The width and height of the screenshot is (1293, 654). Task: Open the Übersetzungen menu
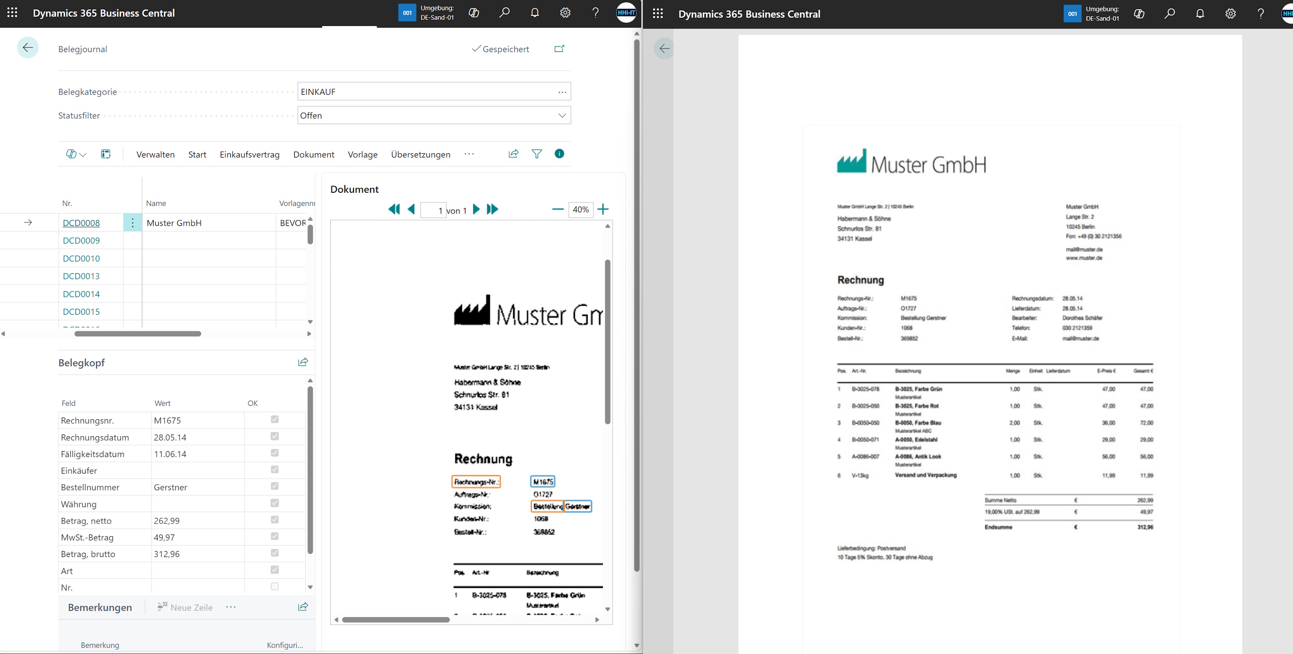pos(420,155)
